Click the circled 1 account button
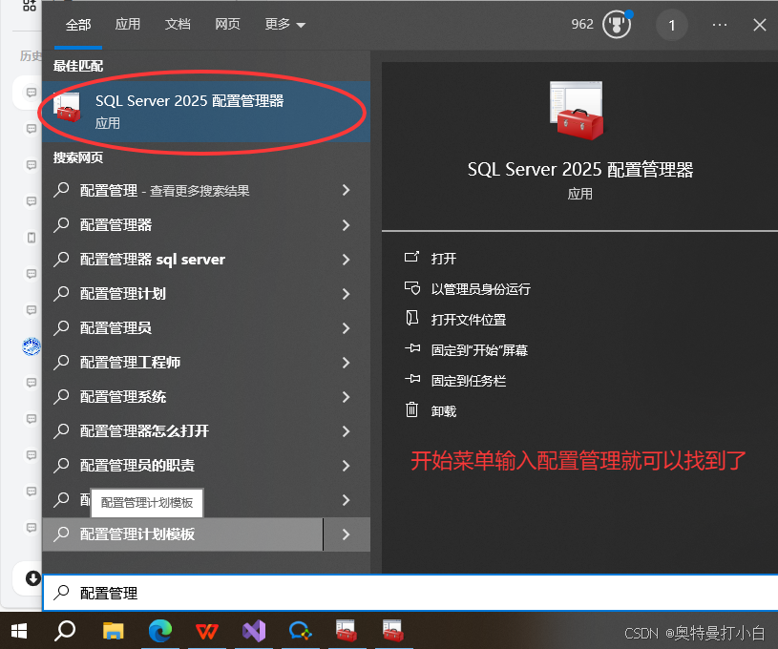Viewport: 778px width, 649px height. tap(672, 26)
